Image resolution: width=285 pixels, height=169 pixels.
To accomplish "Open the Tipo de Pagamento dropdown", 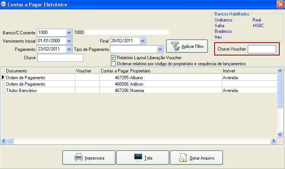I will [160, 49].
